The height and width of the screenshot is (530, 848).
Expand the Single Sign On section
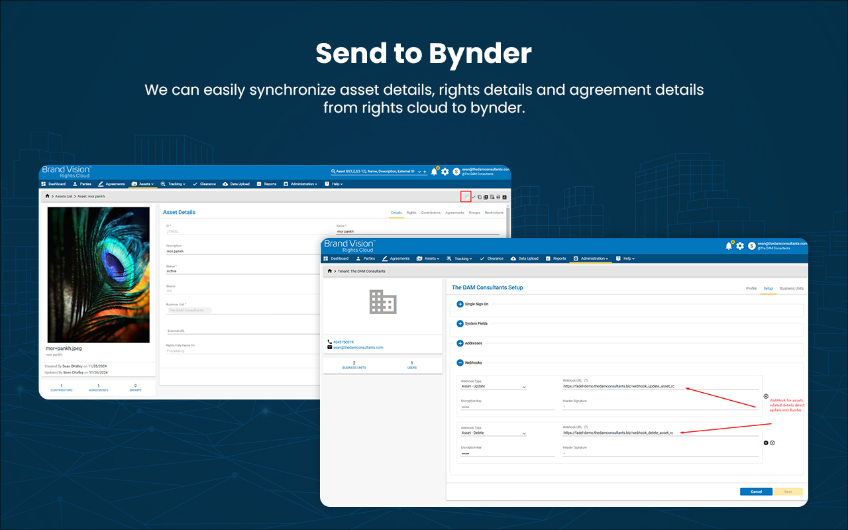[460, 304]
